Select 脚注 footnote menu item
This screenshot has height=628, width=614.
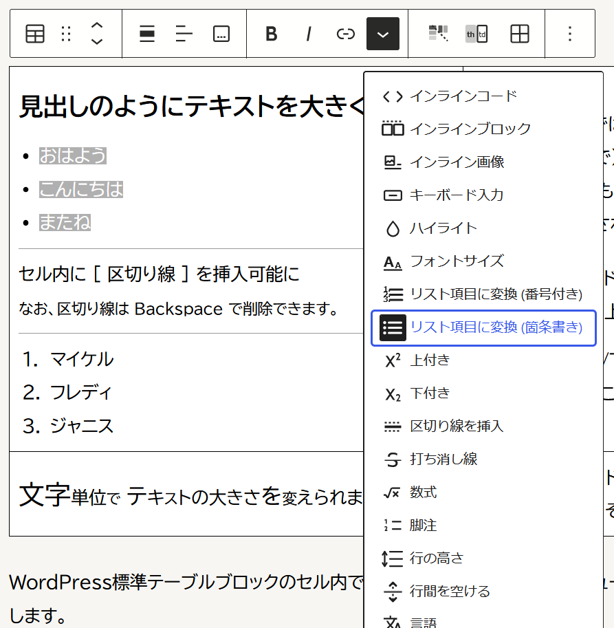point(483,525)
